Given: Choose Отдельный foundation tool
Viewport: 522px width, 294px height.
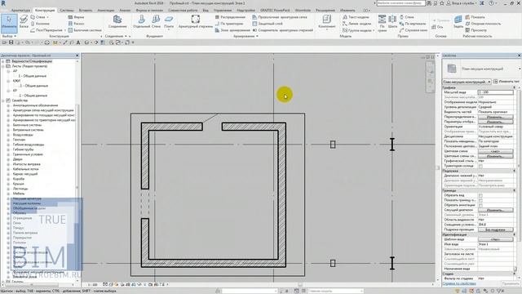Looking at the screenshot, I should pos(141,22).
